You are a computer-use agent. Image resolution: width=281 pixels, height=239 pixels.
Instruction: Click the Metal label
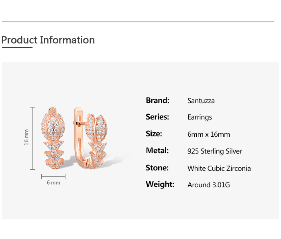[x=157, y=150]
